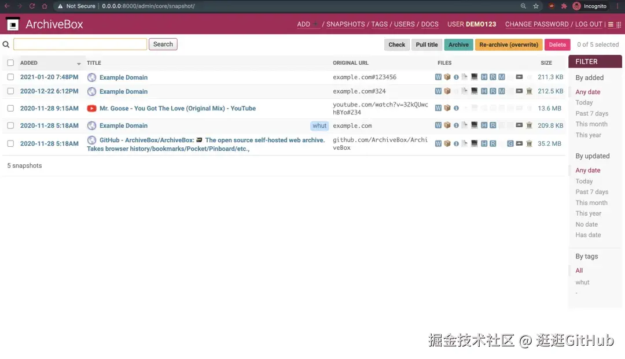
Task: Click the Check action button
Action: point(396,45)
